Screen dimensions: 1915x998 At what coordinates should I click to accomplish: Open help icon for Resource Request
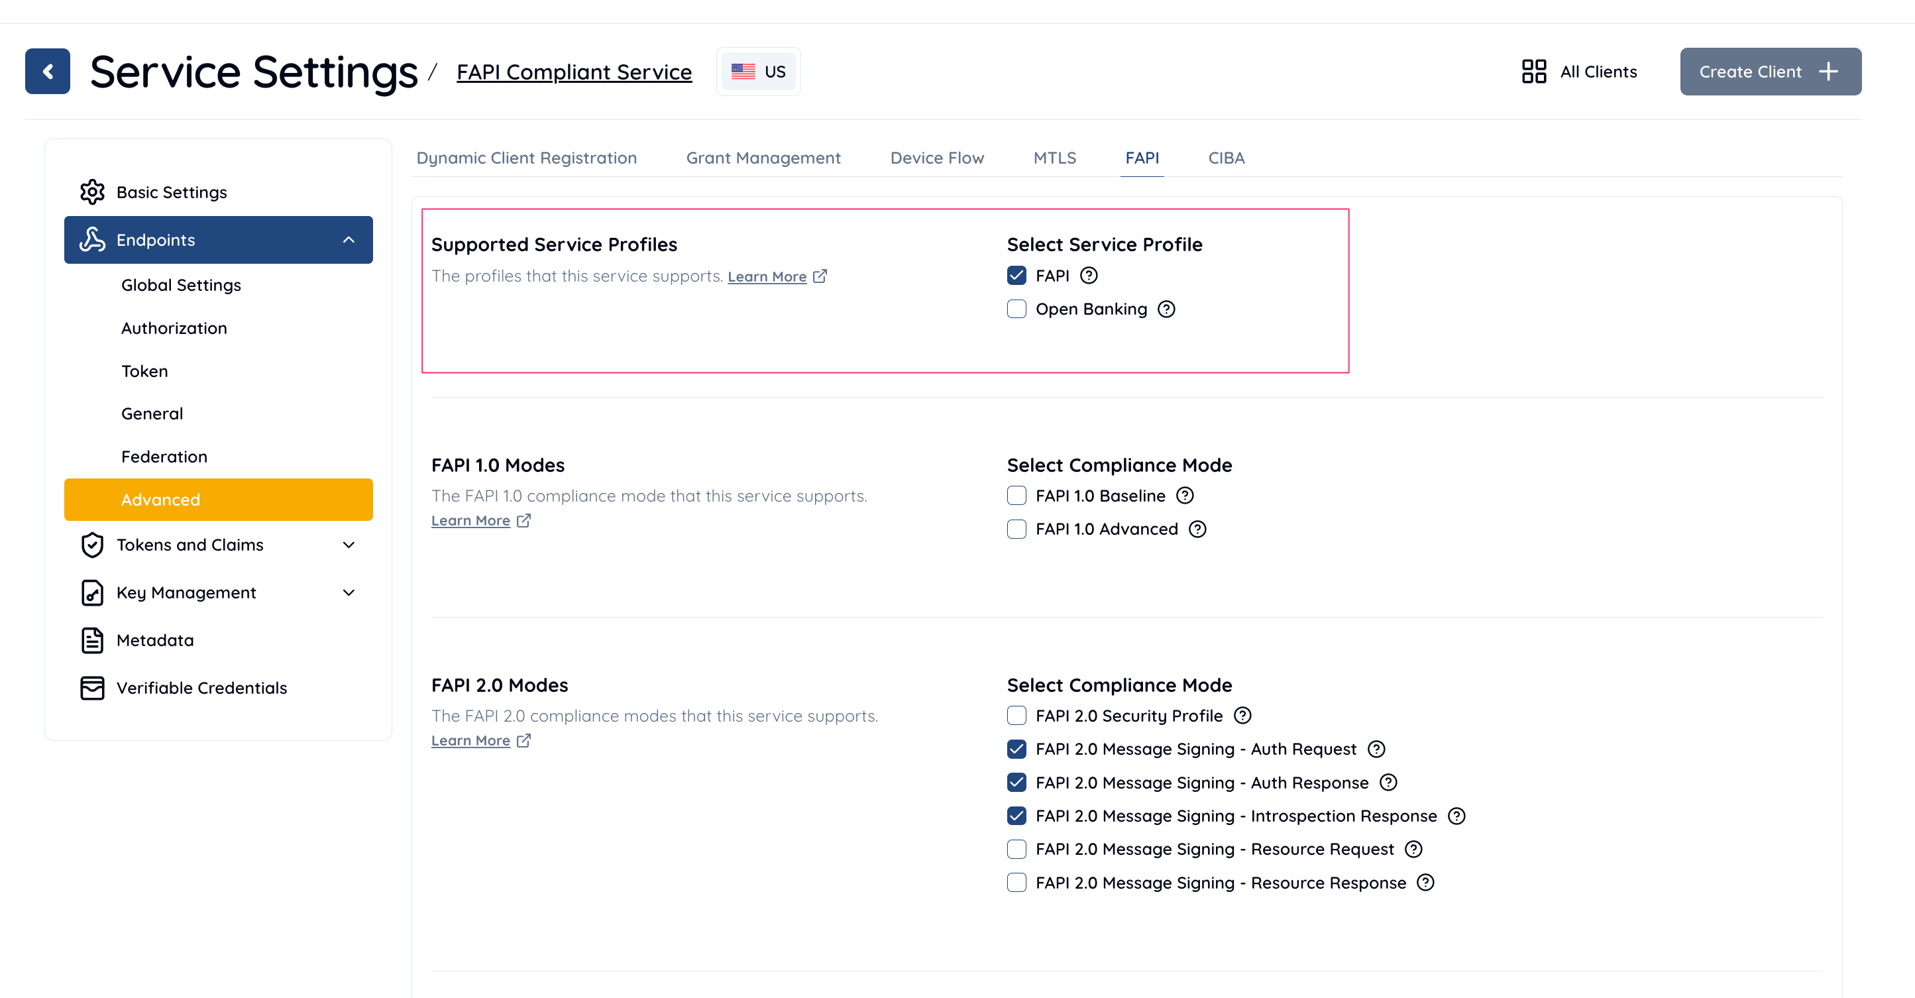pos(1413,850)
